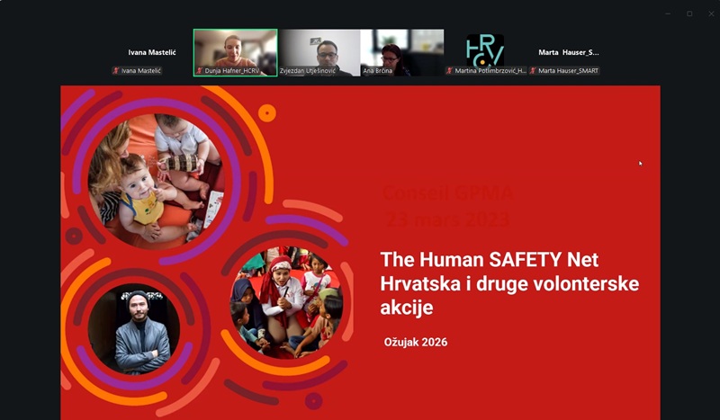Select Zvjezdan Utješinović's video thumbnail
Viewport: 720px width, 420px height.
pos(319,52)
